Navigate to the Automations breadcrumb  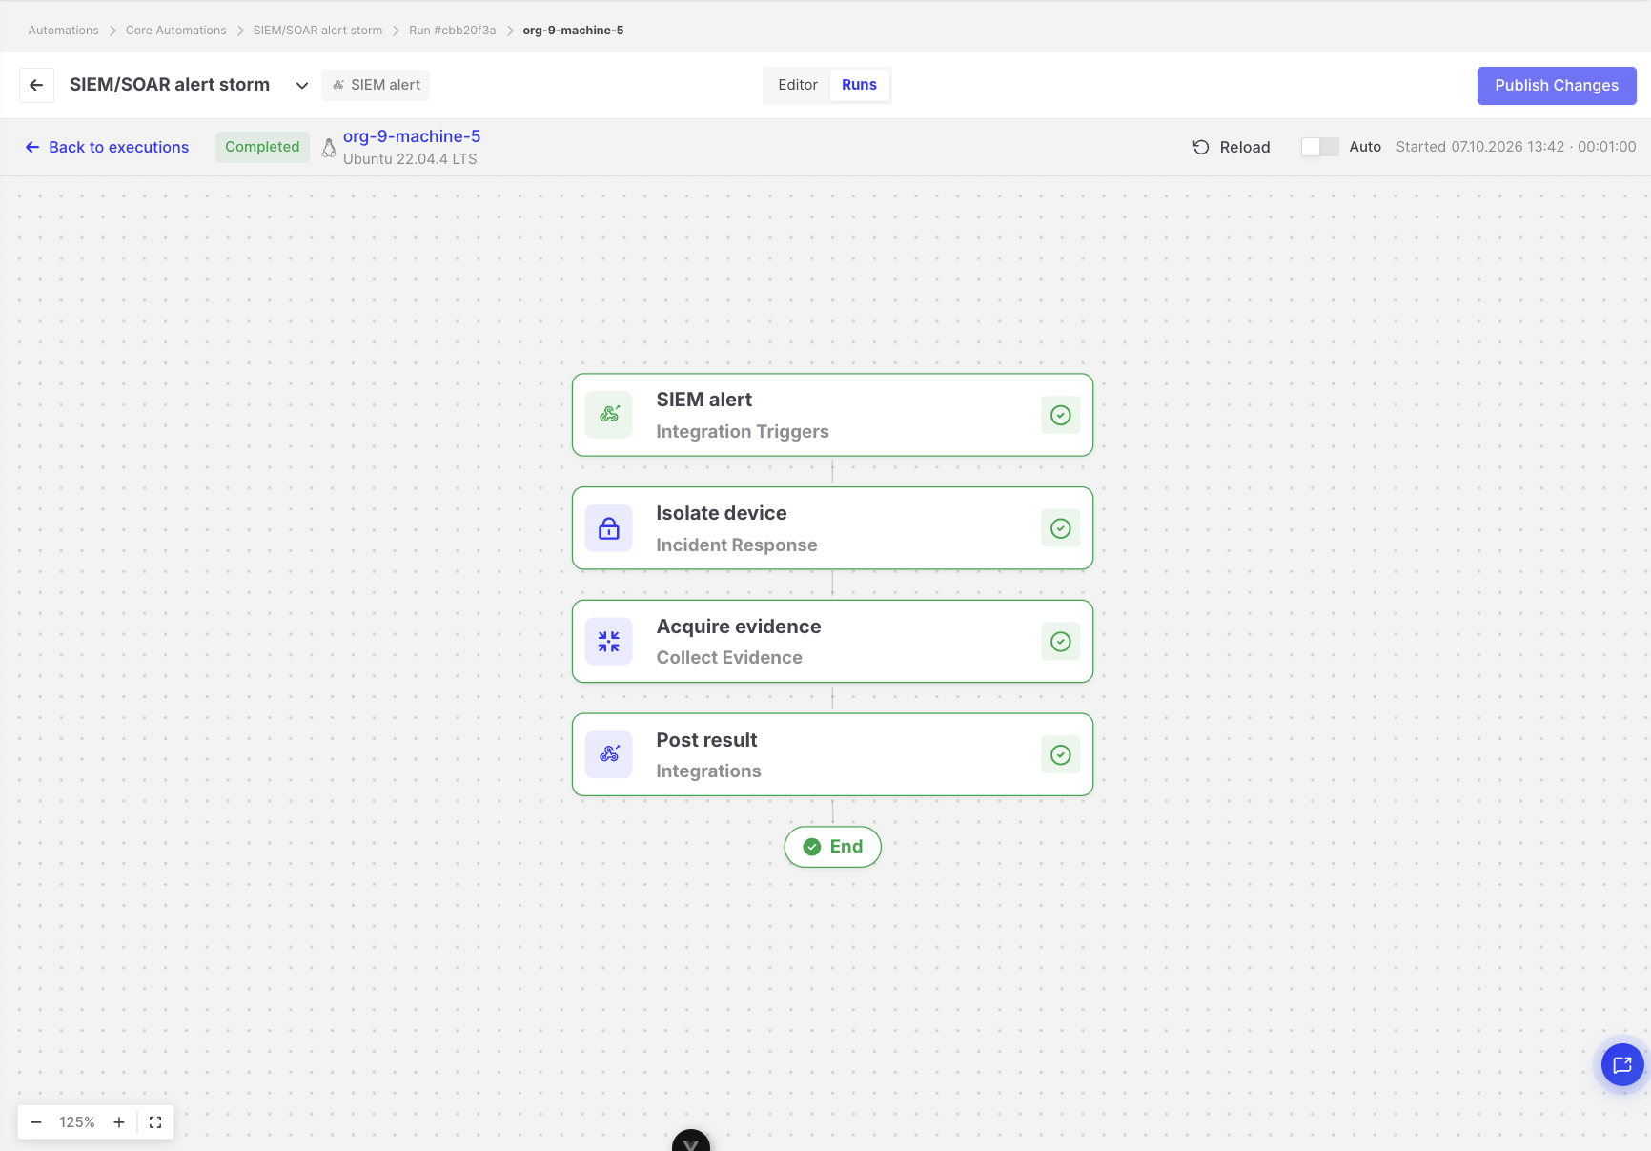[64, 31]
